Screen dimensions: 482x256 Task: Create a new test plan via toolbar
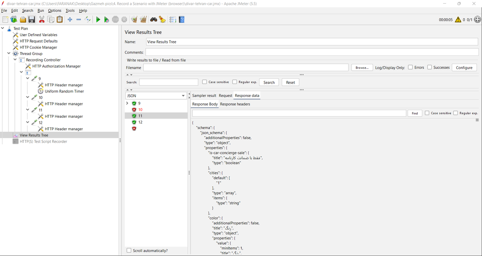5,19
